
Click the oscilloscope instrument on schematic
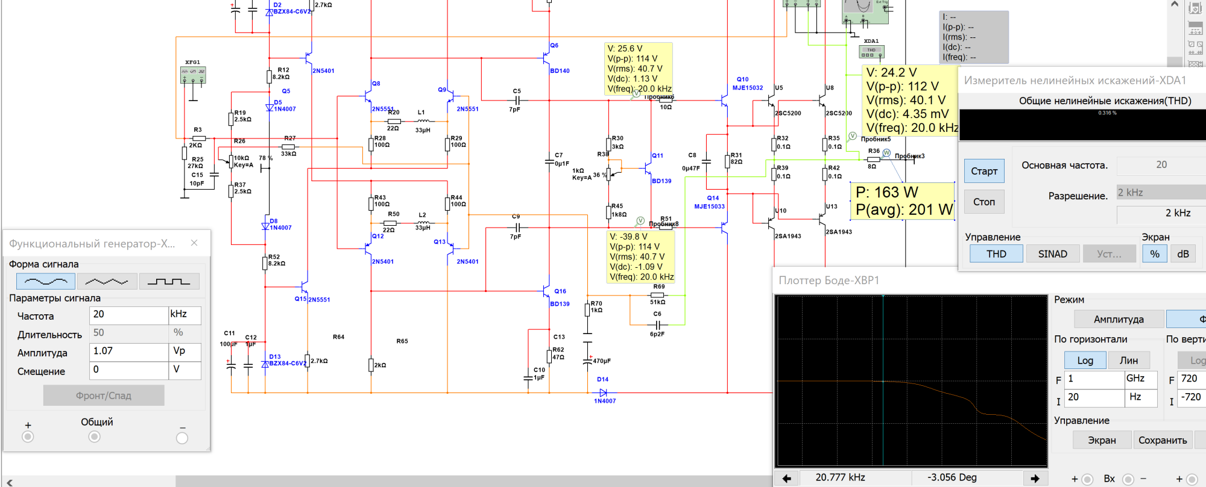(x=865, y=11)
